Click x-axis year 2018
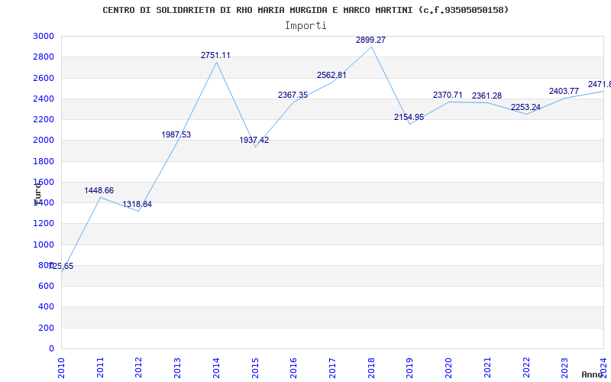The height and width of the screenshot is (382, 611). [x=371, y=367]
